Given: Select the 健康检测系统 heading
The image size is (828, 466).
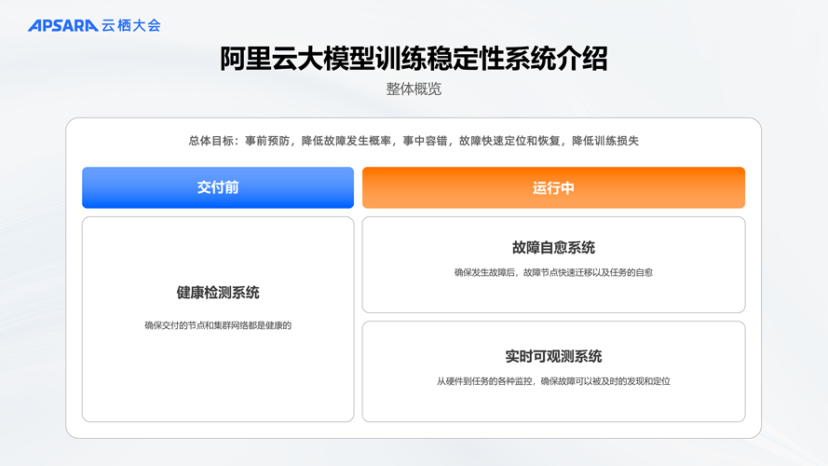Looking at the screenshot, I should pos(218,293).
